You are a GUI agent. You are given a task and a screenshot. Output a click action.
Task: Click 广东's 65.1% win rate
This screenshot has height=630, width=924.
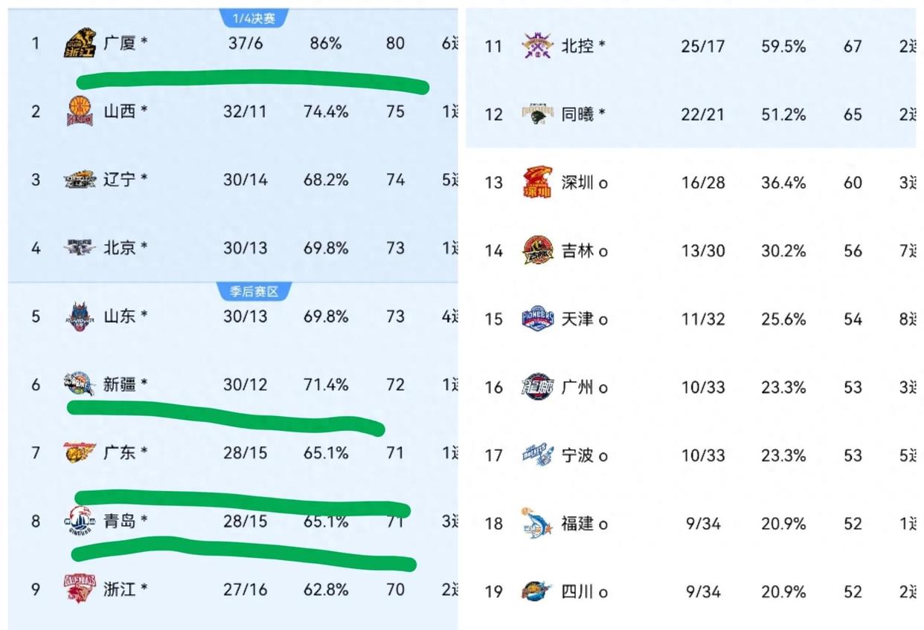coord(326,452)
